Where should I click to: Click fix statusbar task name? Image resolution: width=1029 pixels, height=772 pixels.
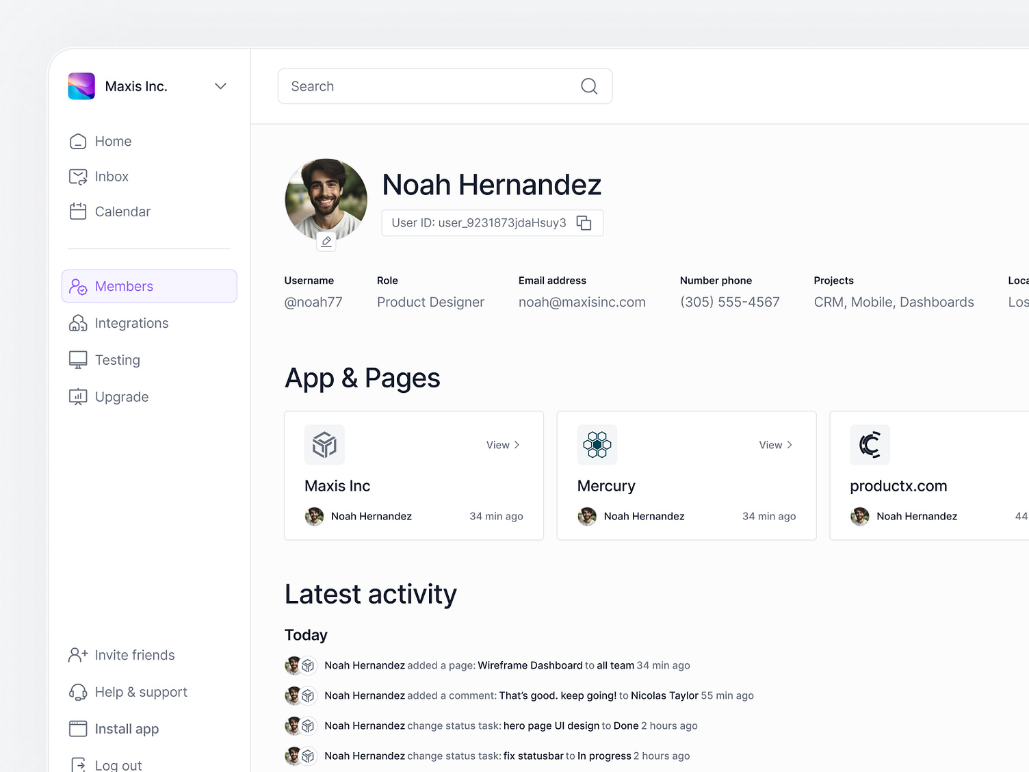534,756
